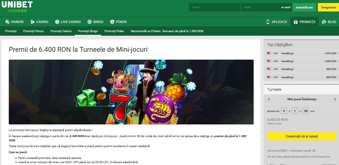339x165 pixels.
Task: Switch to the Promoții Pariuri tab
Action: [34, 31]
